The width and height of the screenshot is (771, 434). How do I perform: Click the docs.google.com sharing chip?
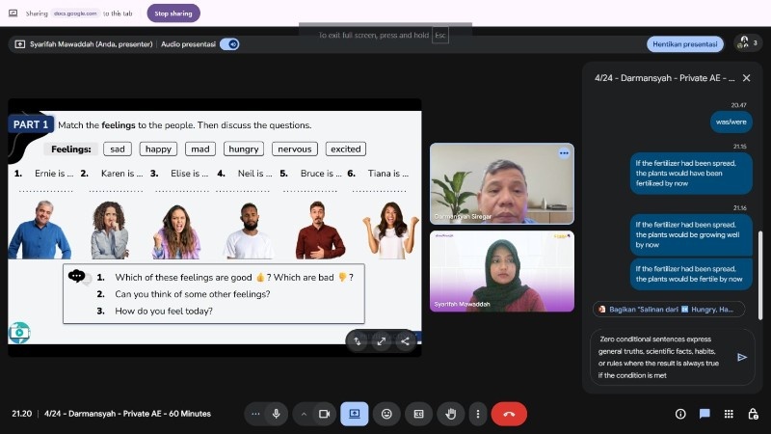pos(75,14)
